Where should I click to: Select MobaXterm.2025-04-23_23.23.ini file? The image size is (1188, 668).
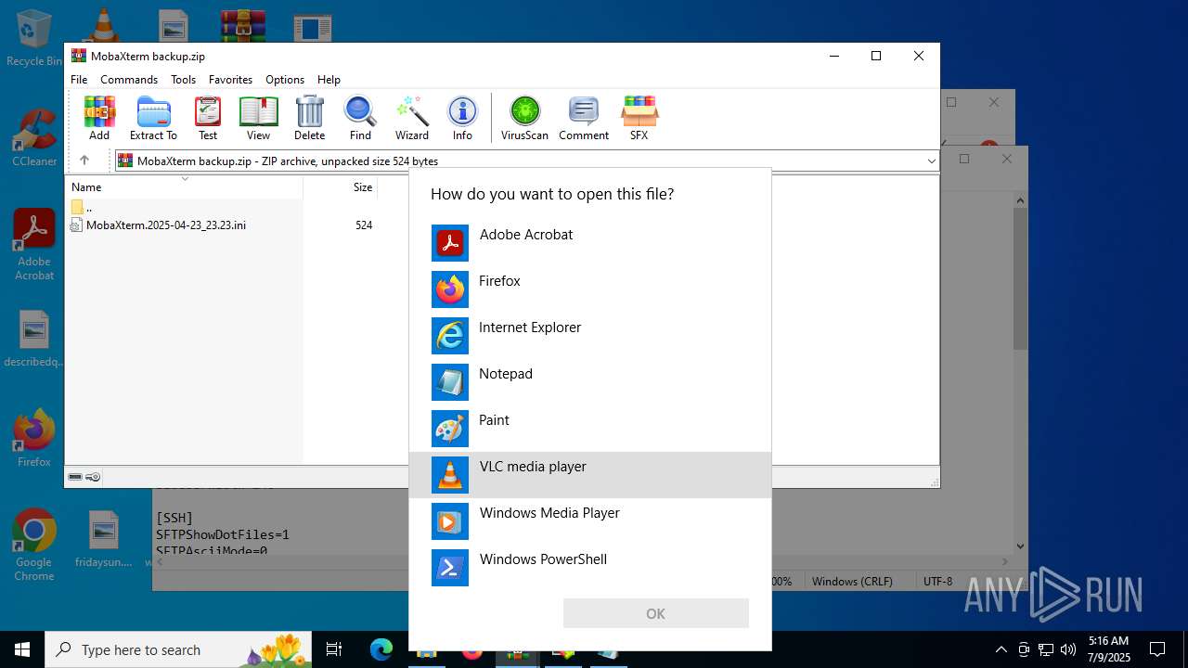[158, 225]
